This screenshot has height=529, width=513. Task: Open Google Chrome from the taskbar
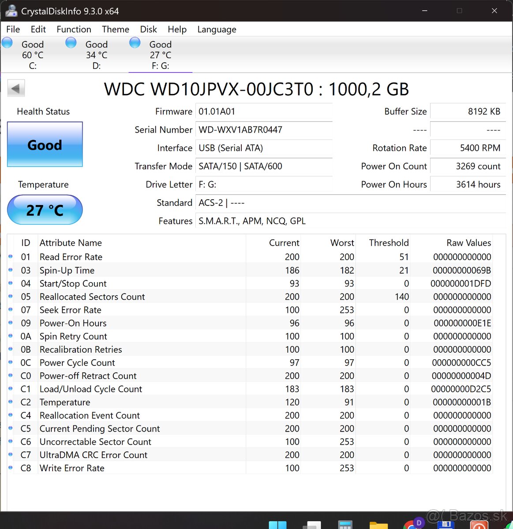tap(412, 524)
